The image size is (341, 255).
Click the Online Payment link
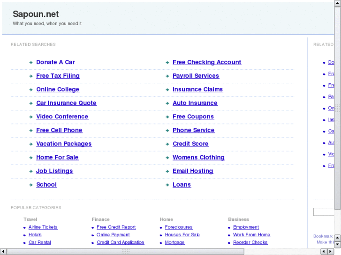pyautogui.click(x=113, y=235)
